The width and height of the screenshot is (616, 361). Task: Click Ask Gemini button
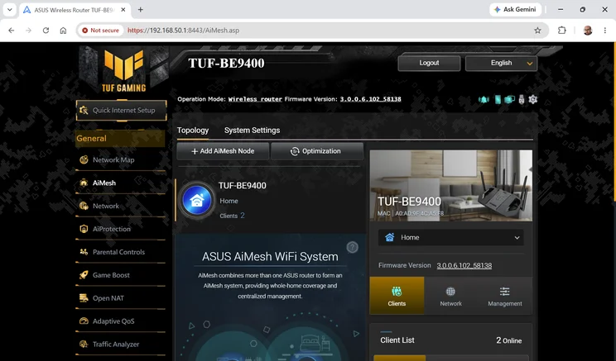pos(515,9)
